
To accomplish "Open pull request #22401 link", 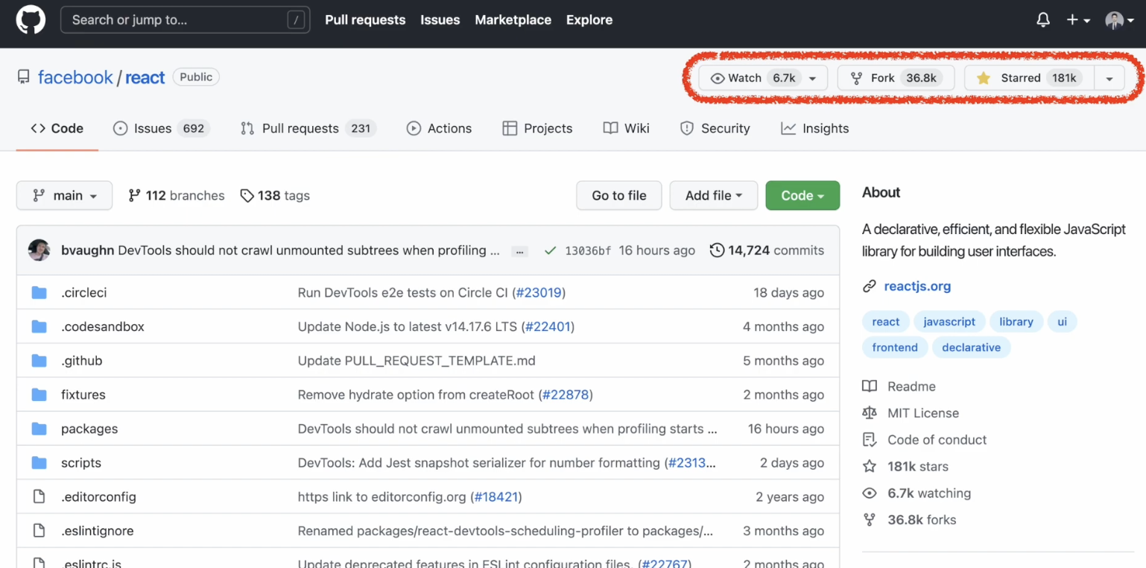I will 548,326.
